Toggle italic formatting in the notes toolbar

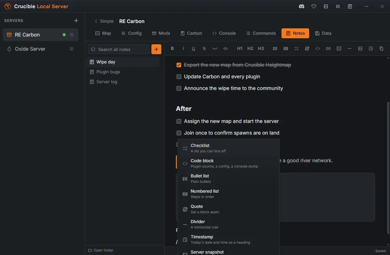[x=183, y=49]
